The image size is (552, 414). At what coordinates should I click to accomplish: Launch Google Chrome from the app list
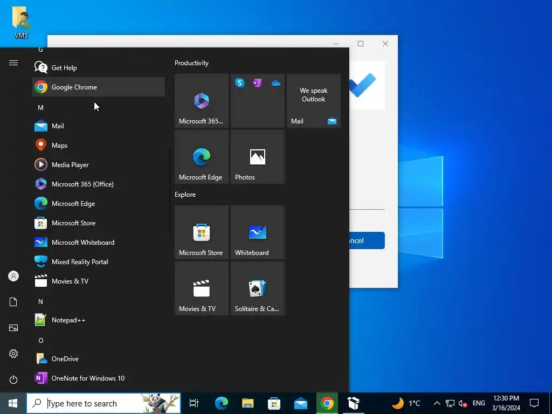(99, 87)
